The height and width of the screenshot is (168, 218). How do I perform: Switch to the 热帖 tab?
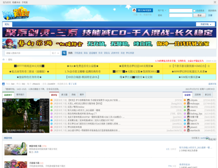pyautogui.click(x=73, y=95)
